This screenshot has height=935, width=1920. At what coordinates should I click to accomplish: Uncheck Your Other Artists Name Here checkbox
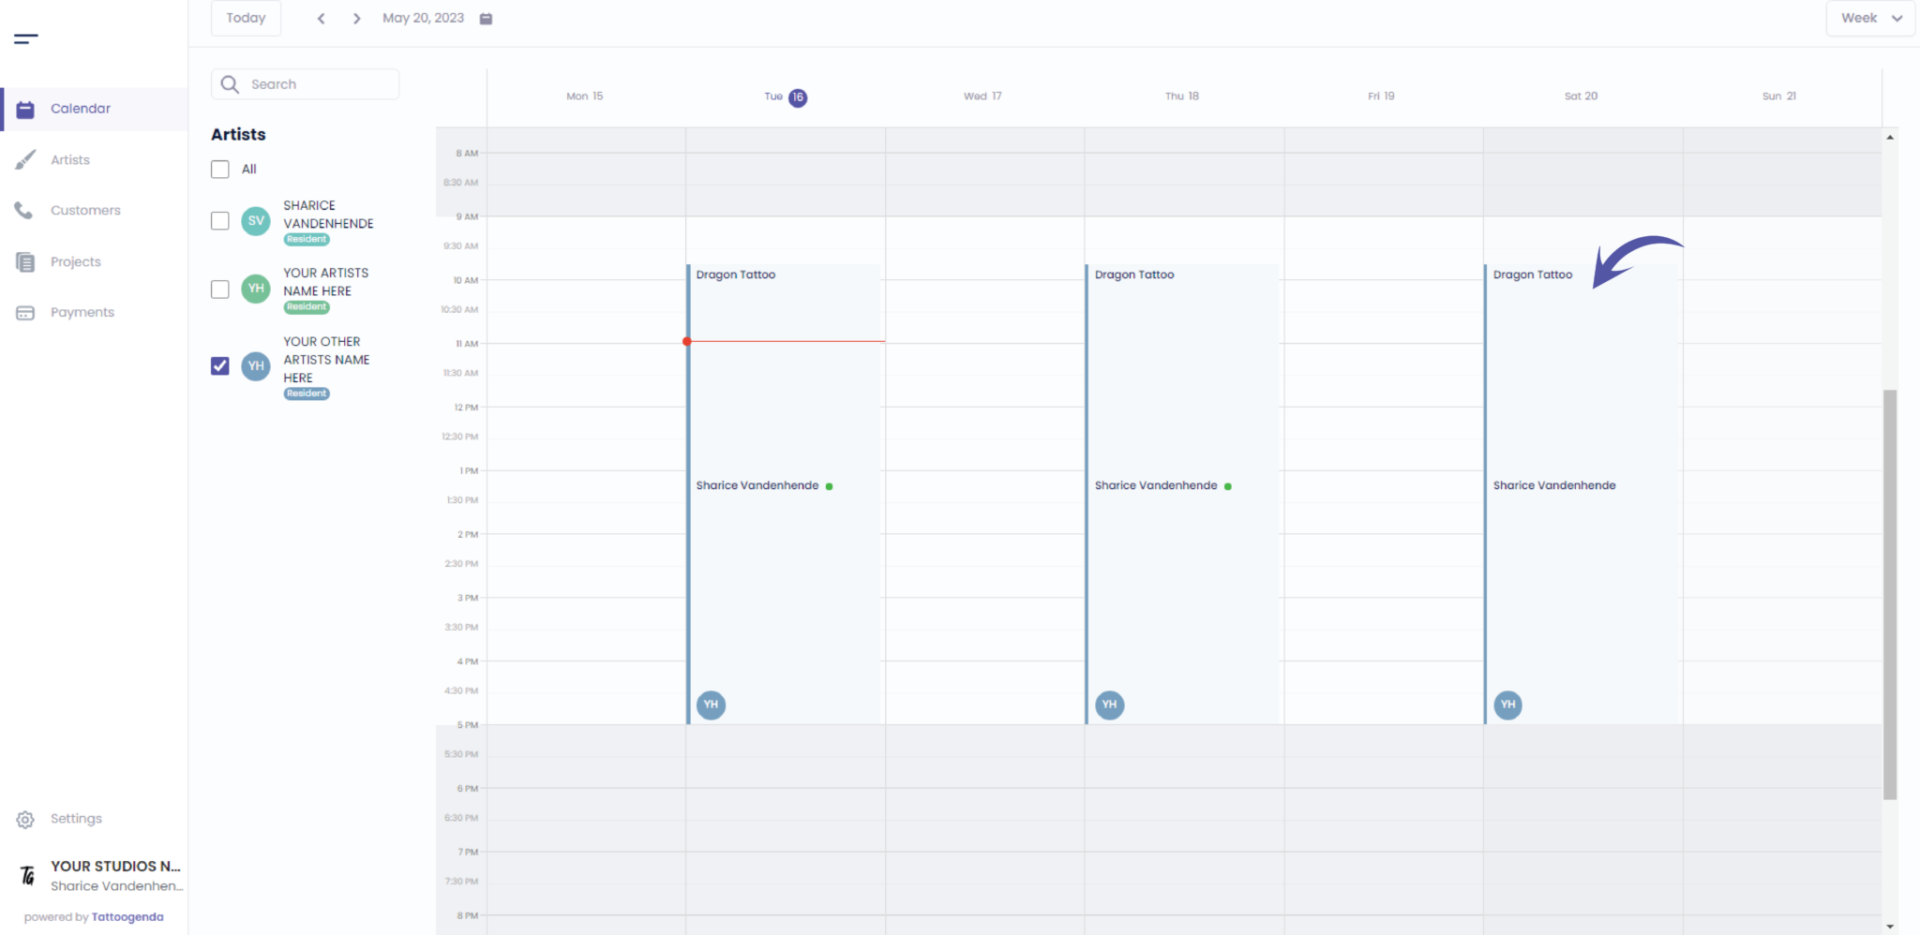pyautogui.click(x=220, y=366)
